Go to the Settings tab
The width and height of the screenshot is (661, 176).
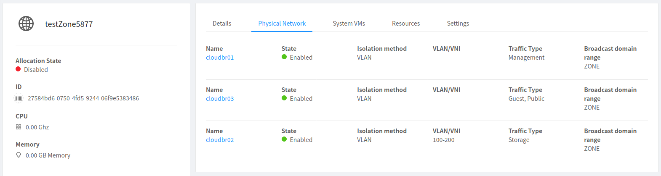click(x=458, y=24)
